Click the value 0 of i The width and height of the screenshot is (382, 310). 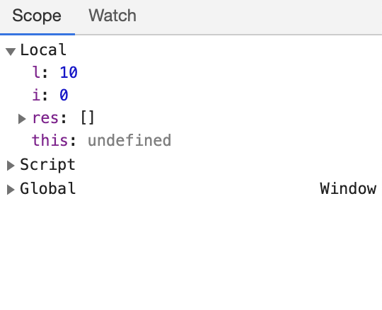64,95
